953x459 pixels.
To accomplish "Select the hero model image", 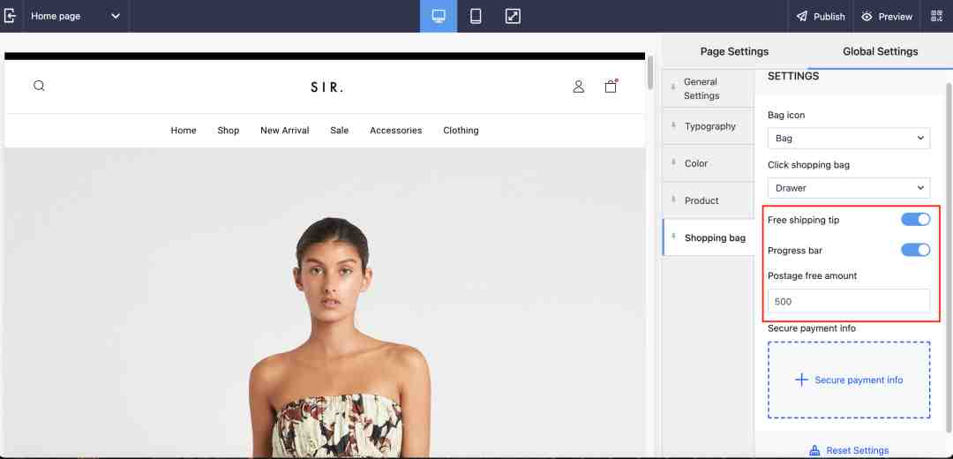I will [x=325, y=303].
